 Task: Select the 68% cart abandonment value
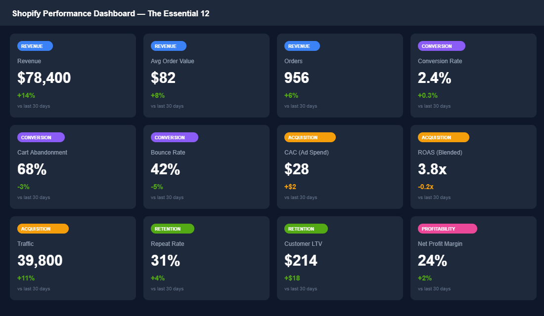(32, 169)
